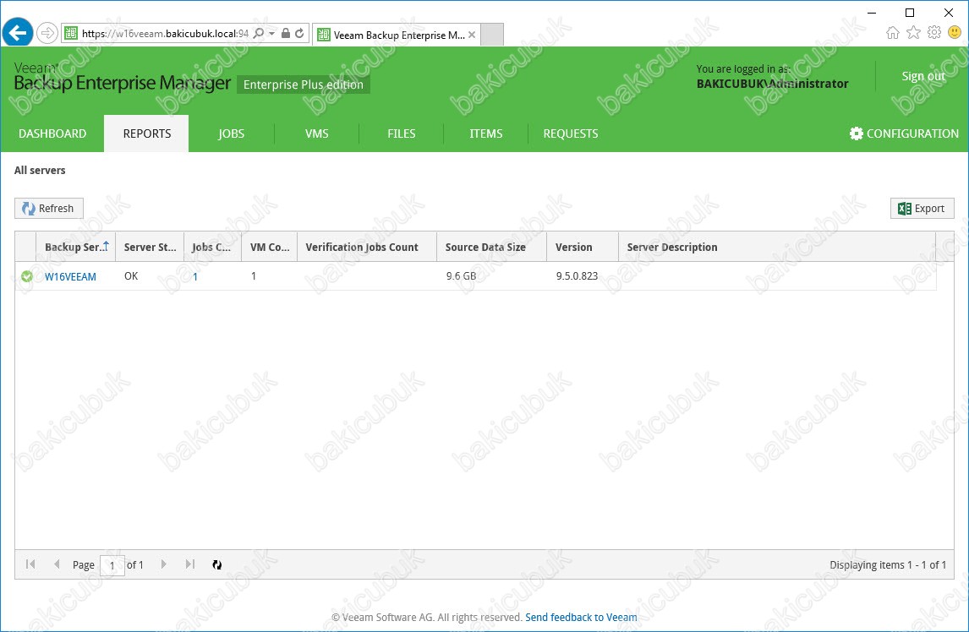The height and width of the screenshot is (632, 969).
Task: Click the lock security icon in the address bar
Action: coord(286,33)
